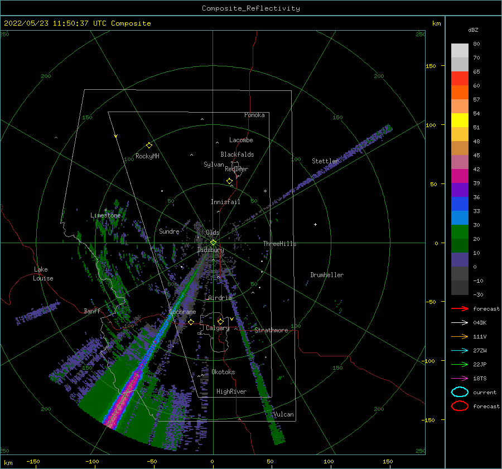Click the Sundre label

[x=169, y=231]
